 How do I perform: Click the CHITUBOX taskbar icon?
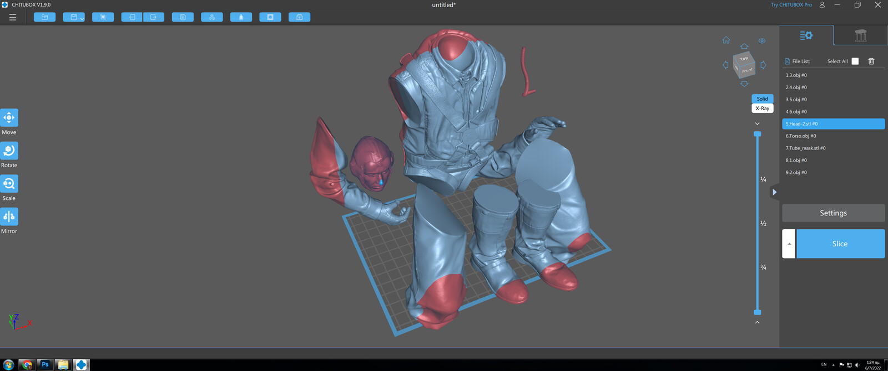point(82,364)
